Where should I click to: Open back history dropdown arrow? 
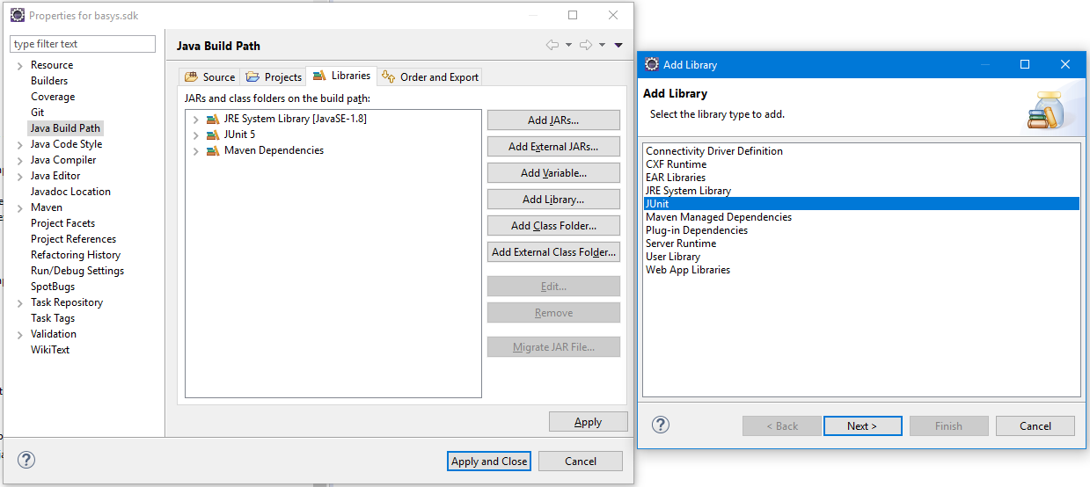pyautogui.click(x=568, y=45)
